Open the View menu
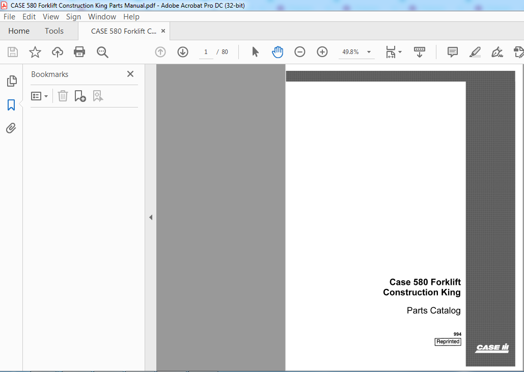Viewport: 524px width, 372px height. point(51,17)
